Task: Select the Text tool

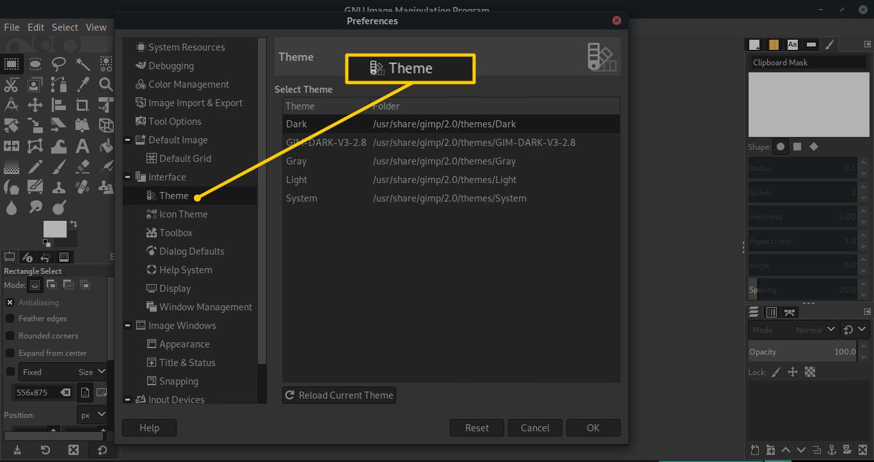Action: coord(83,146)
